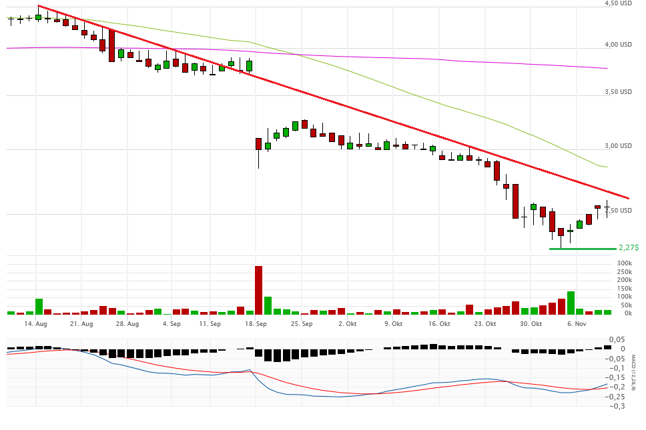Screen dimensions: 646x430
Task: Click the 4,50 USD price axis label
Action: click(618, 3)
